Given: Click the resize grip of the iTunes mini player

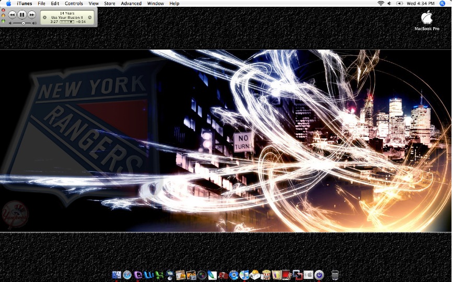Looking at the screenshot, I should coord(96,25).
